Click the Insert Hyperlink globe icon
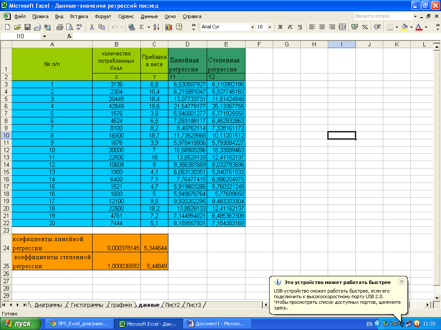Screen dimensions: 441x330 click(132, 27)
